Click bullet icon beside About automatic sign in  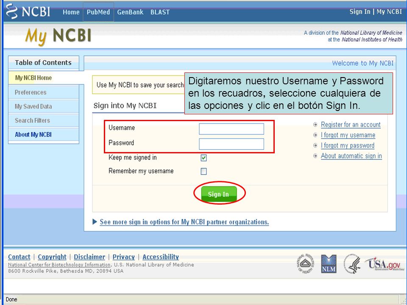315,156
